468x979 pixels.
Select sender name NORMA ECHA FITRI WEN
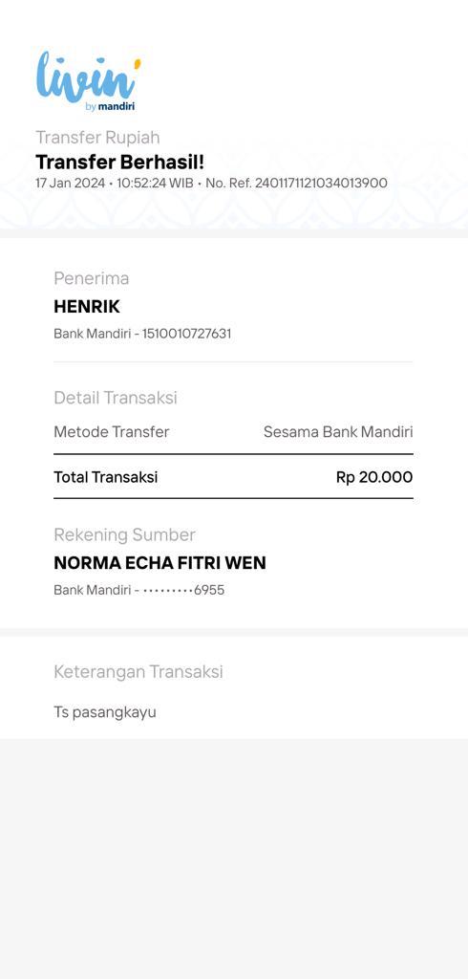160,562
